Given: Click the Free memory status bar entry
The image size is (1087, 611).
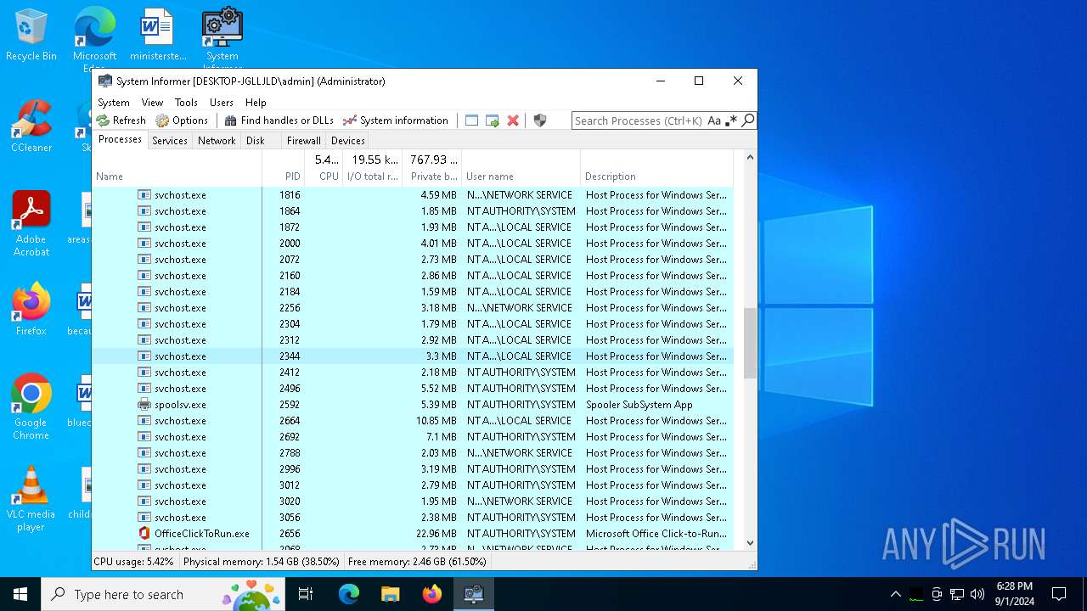Looking at the screenshot, I should coord(417,562).
